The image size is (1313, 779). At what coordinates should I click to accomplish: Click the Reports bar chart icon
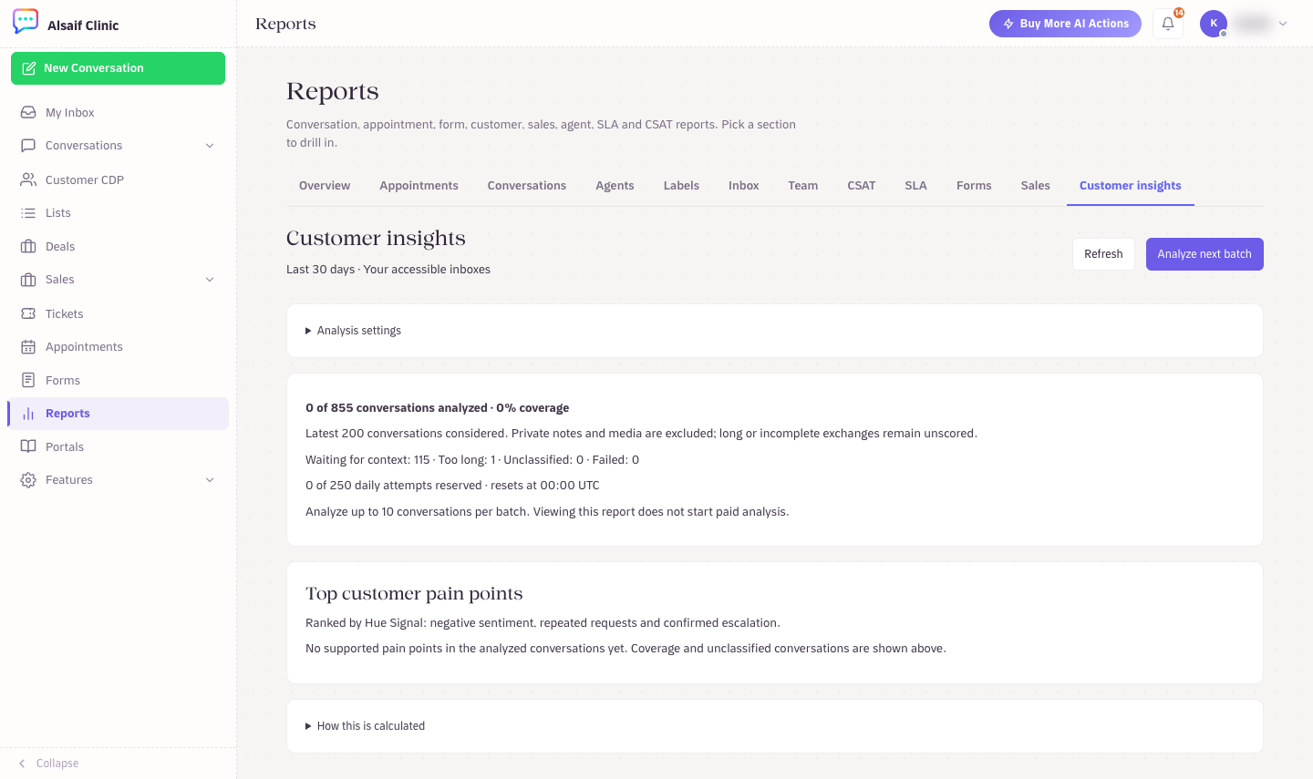click(28, 414)
